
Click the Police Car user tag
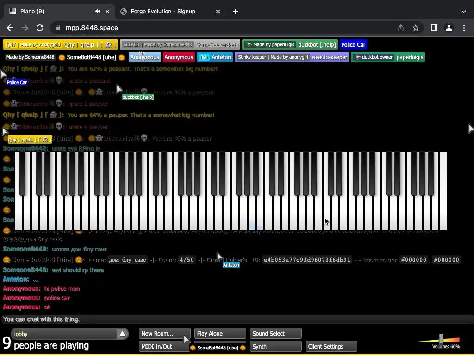tap(353, 45)
